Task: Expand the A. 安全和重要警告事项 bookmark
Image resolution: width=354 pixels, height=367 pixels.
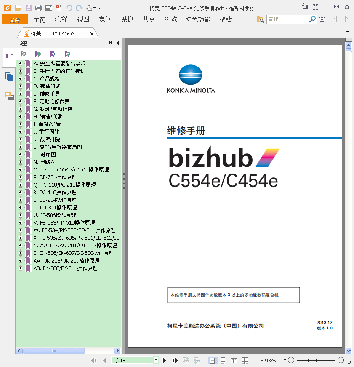Action: [x=20, y=64]
